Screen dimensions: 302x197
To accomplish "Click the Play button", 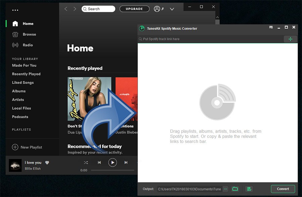I will pyautogui.click(x=112, y=162).
